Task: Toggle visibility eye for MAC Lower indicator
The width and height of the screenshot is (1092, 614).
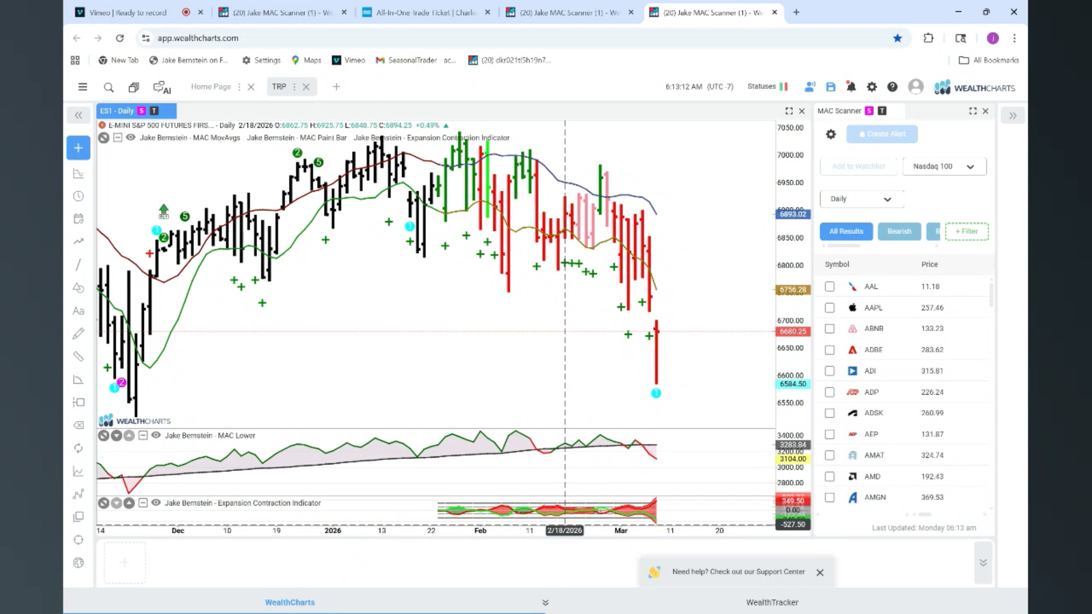Action: 156,435
